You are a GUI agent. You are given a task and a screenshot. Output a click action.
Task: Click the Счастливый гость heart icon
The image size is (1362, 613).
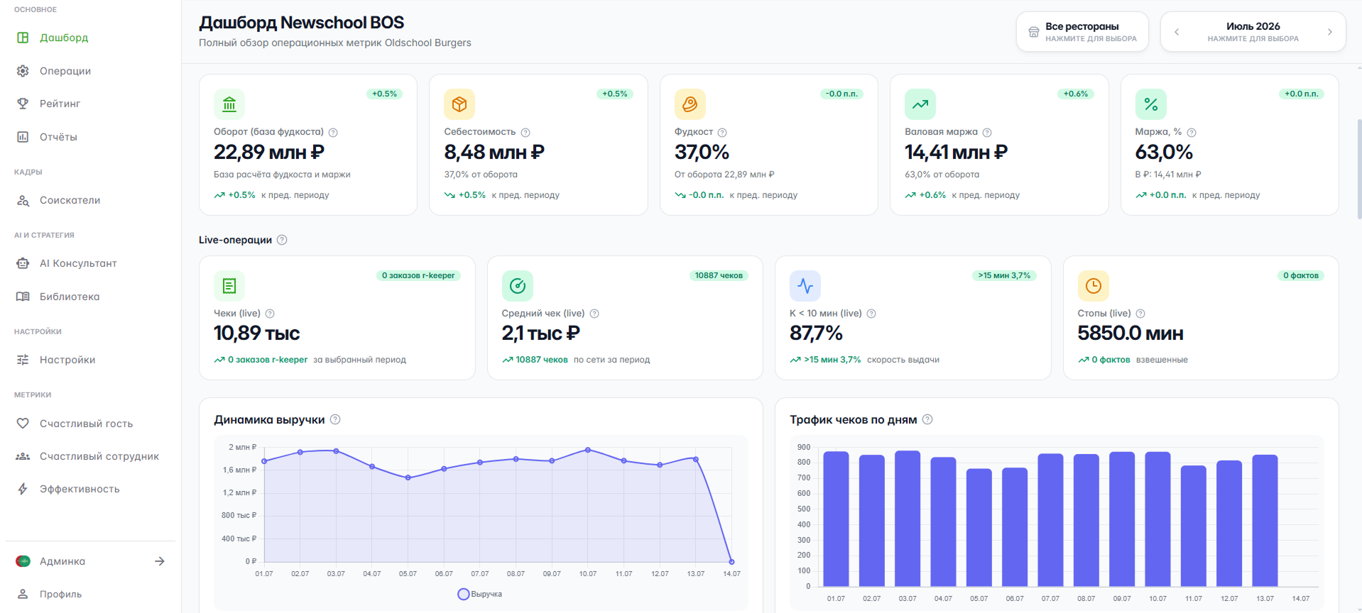(x=23, y=424)
